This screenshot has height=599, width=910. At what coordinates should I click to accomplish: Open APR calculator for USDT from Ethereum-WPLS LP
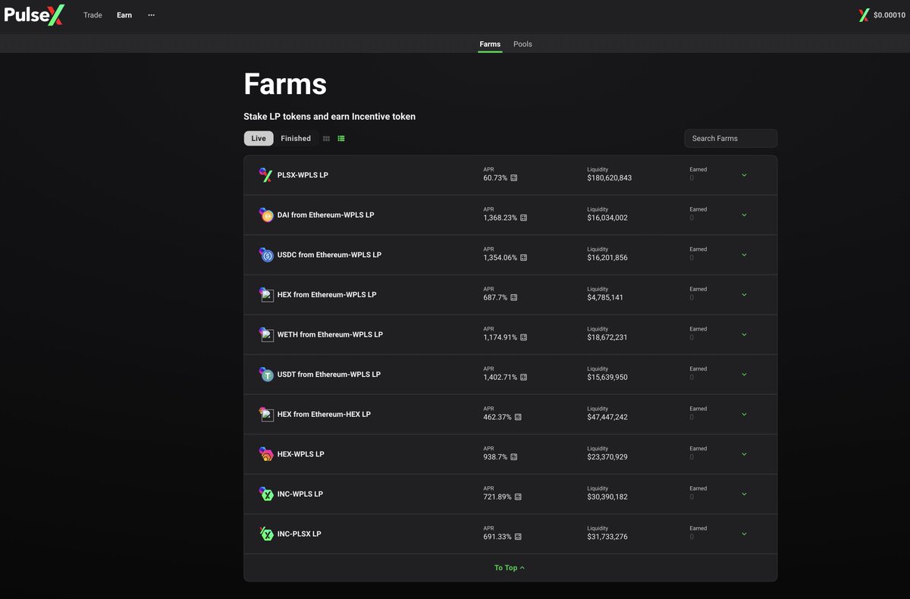523,377
